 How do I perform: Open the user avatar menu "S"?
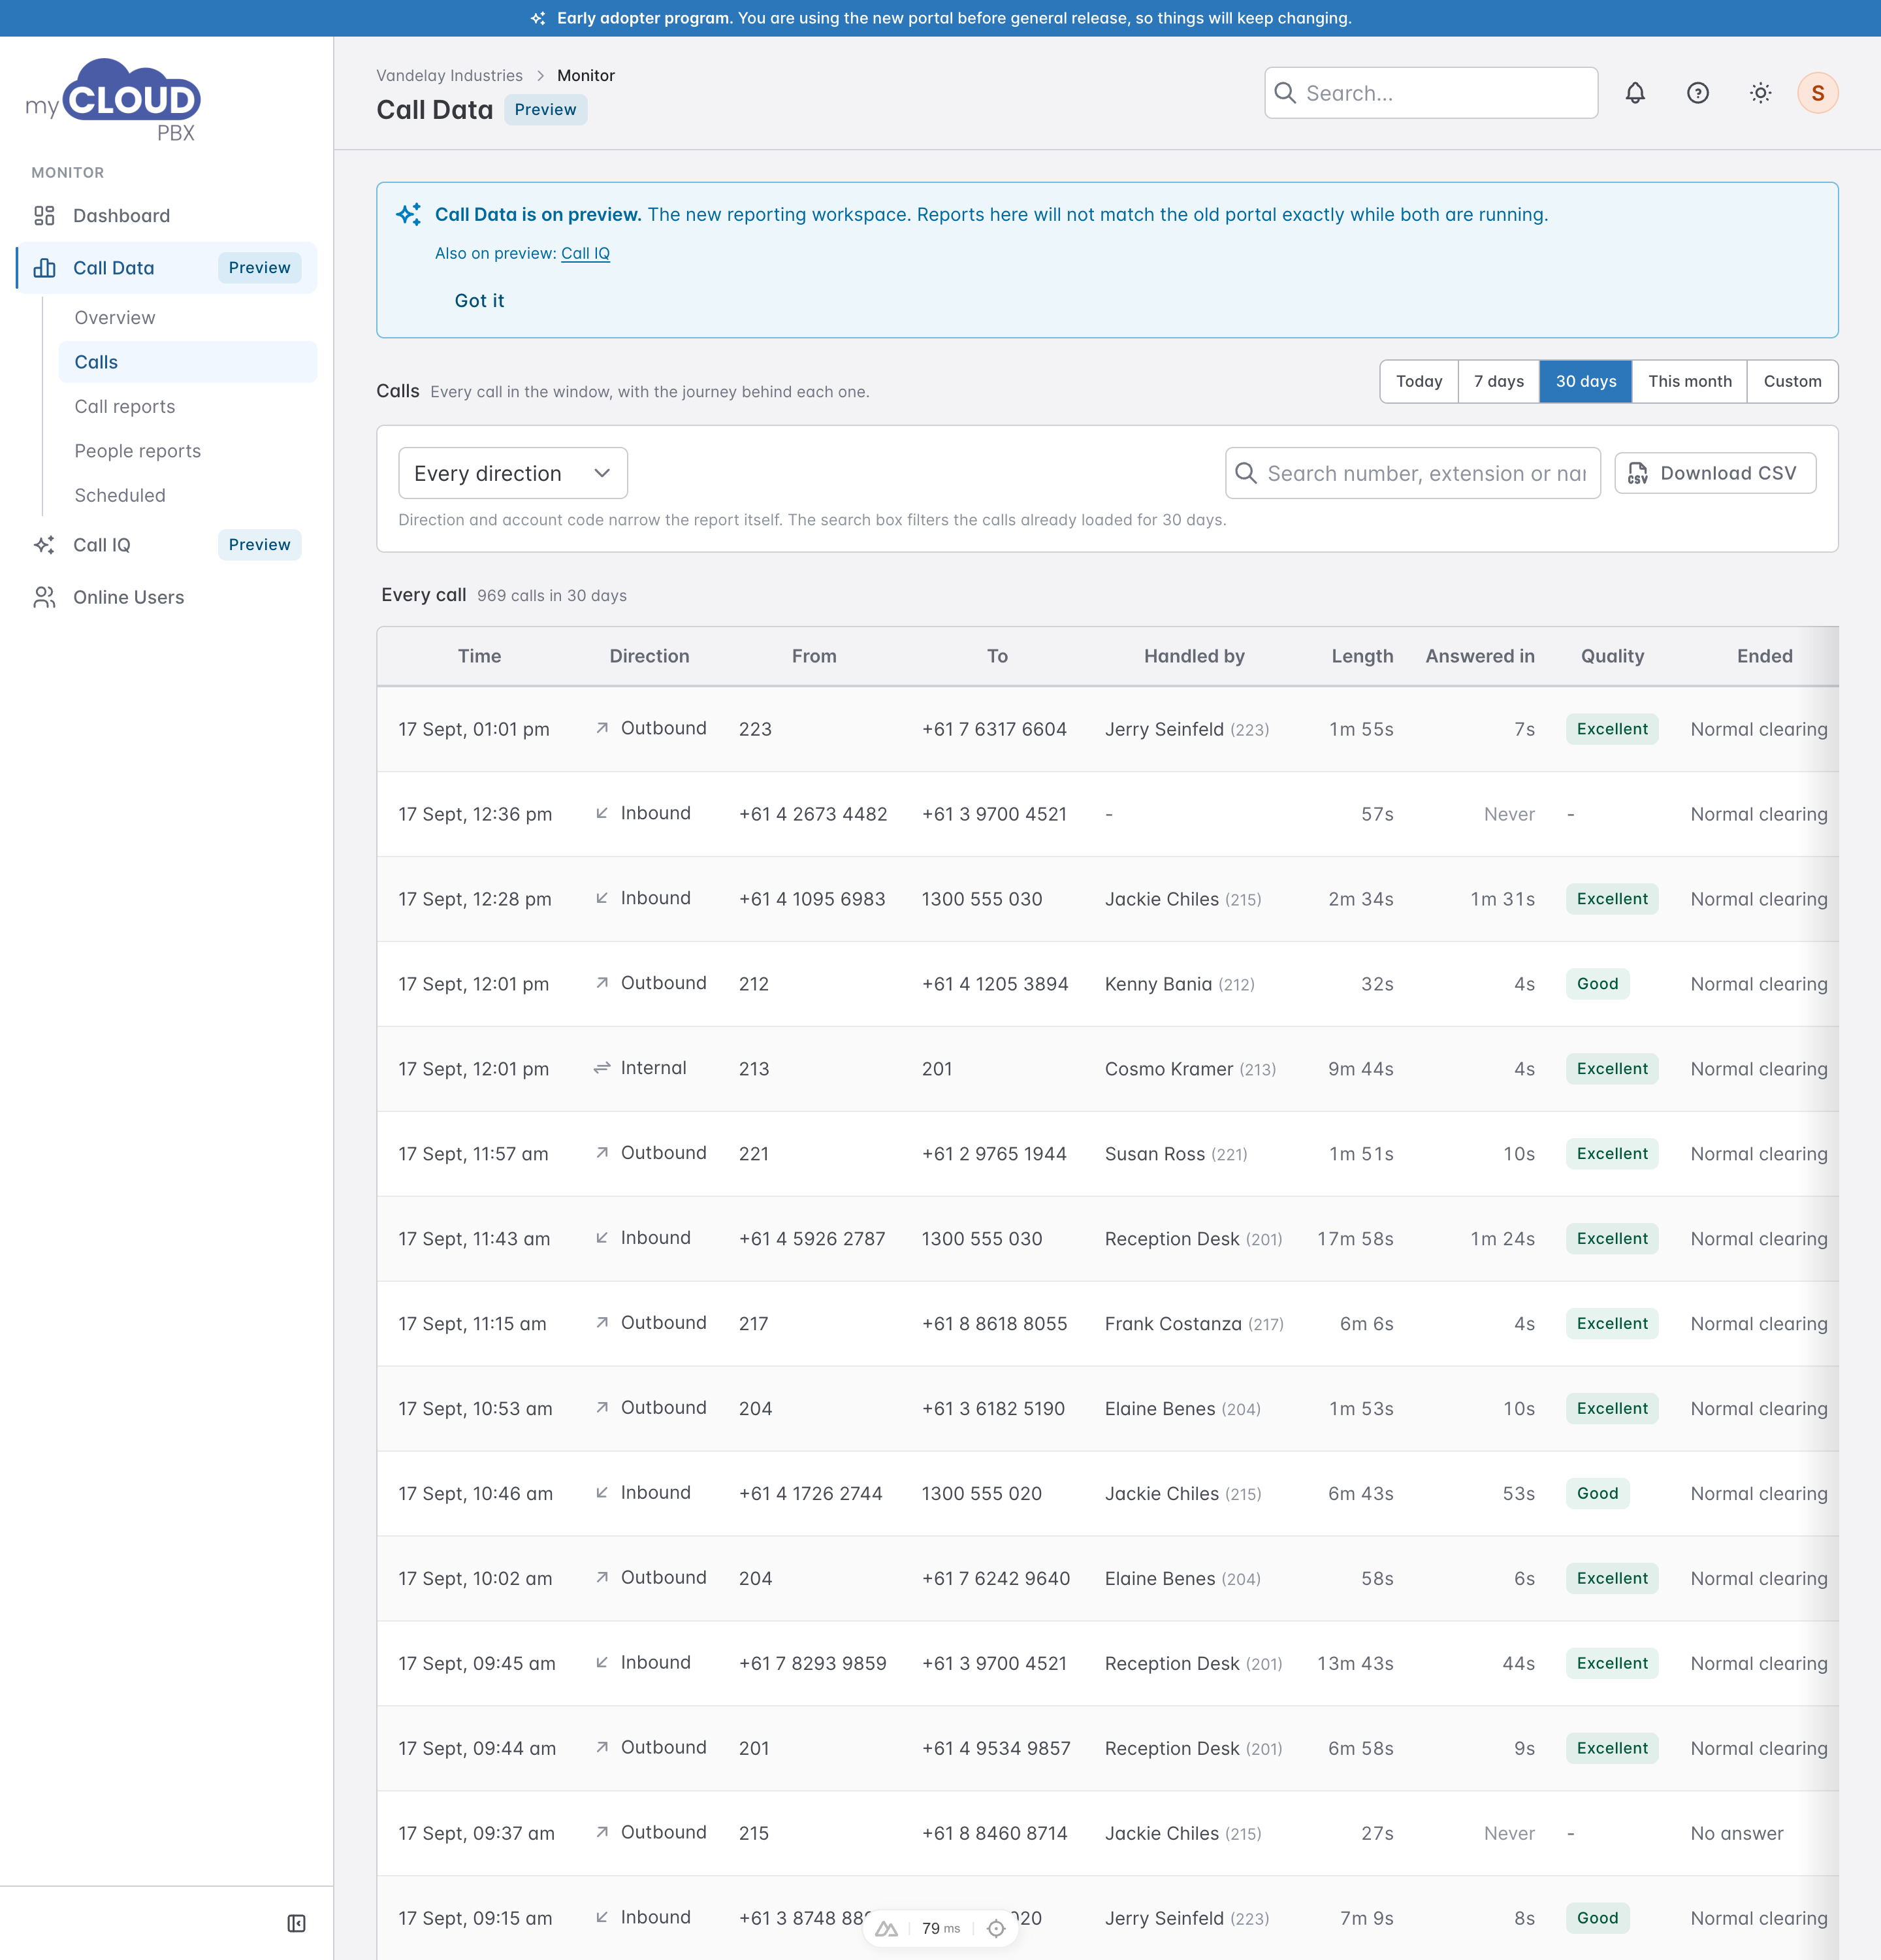(x=1818, y=93)
